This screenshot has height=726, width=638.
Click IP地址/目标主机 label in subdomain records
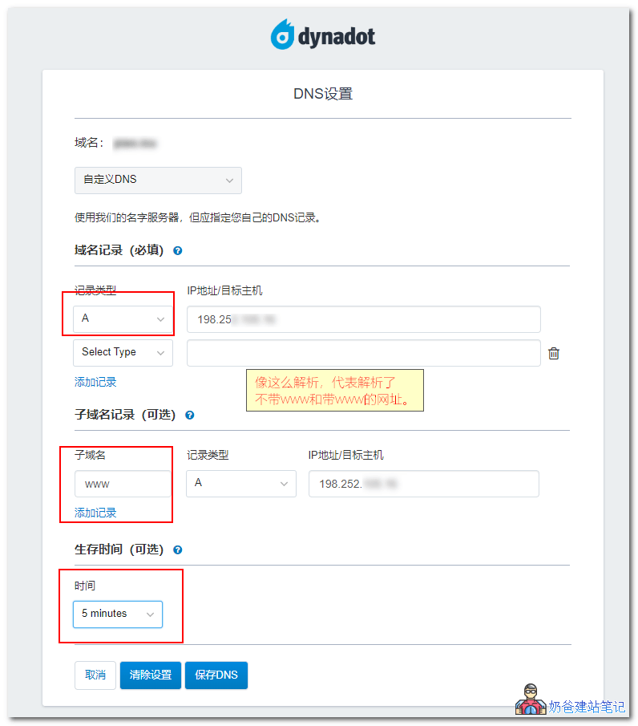(x=346, y=455)
